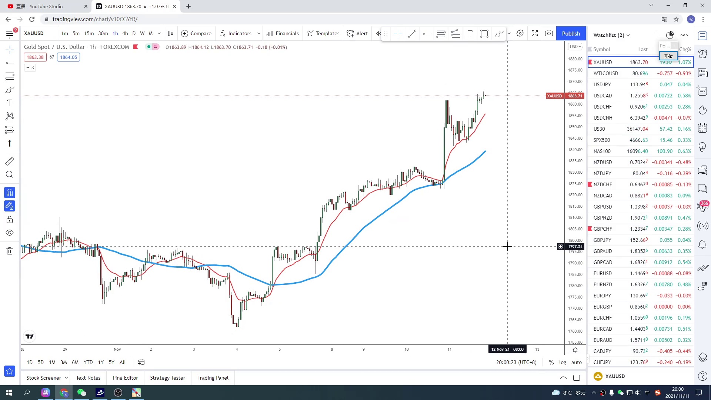Take a chart snapshot with camera icon
This screenshot has width=711, height=400.
(549, 33)
